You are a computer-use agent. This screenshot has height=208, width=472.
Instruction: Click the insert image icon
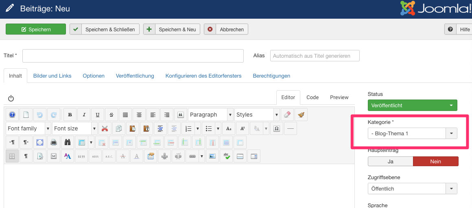212,156
